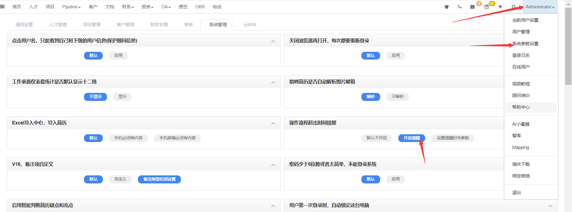
Task: Click the t-shirt theme icon
Action: point(447,7)
